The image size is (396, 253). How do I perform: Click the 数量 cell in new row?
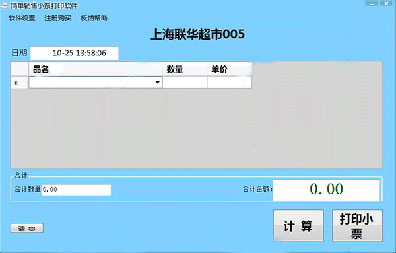click(x=185, y=83)
